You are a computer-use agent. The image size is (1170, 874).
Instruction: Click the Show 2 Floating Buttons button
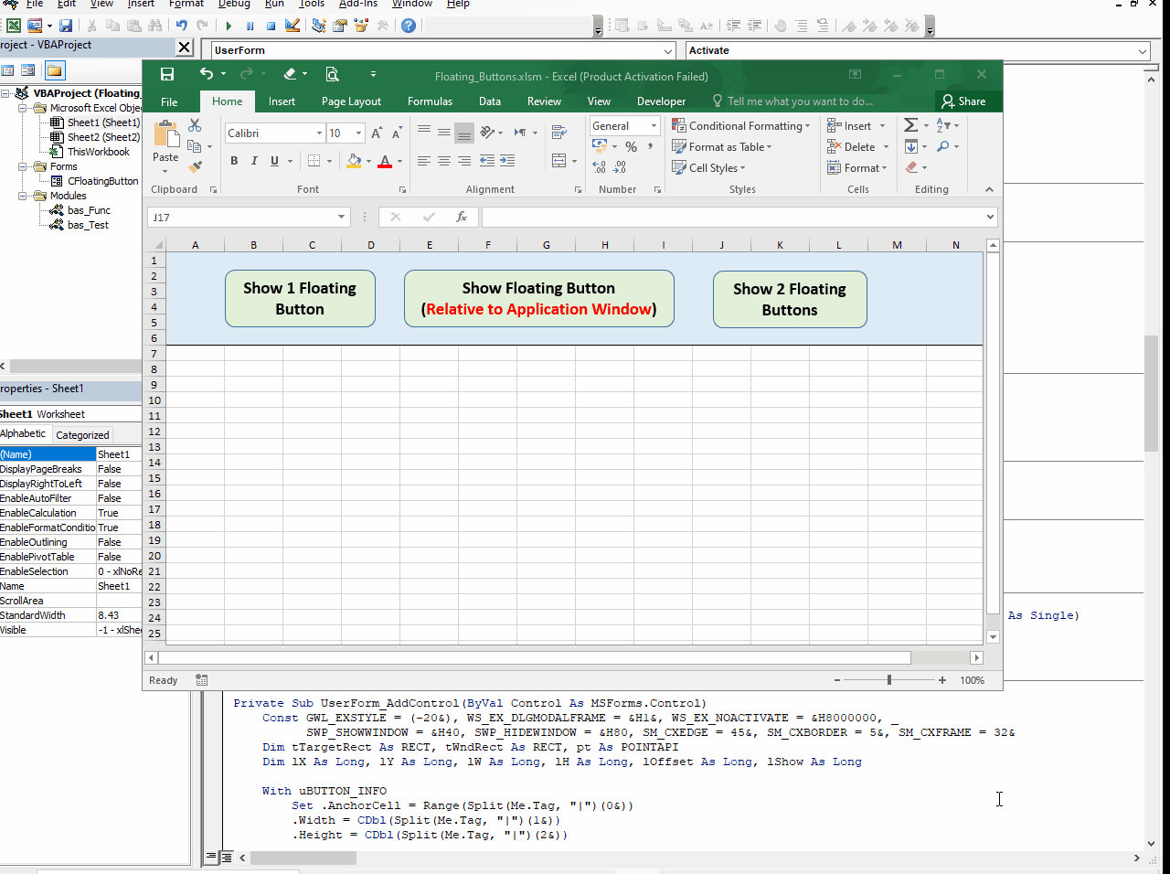(790, 299)
